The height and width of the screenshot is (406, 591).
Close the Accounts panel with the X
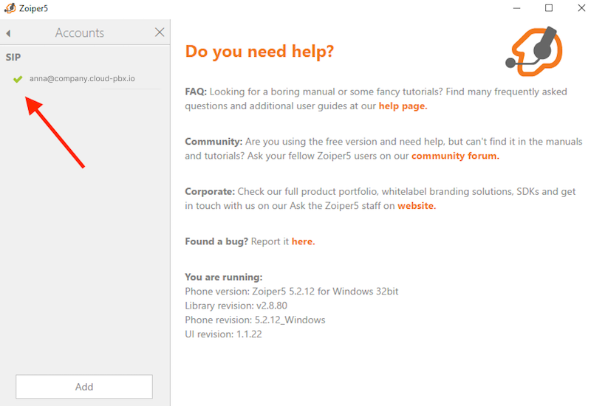[x=160, y=32]
